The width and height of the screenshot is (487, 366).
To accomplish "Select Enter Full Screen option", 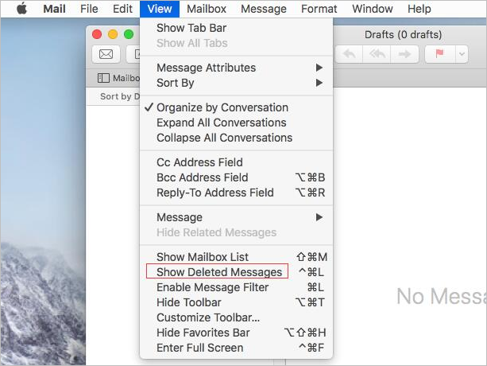I will [x=199, y=348].
